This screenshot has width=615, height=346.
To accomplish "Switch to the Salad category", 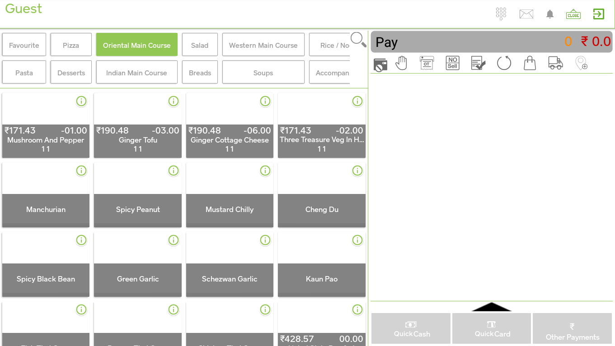I will (x=200, y=45).
